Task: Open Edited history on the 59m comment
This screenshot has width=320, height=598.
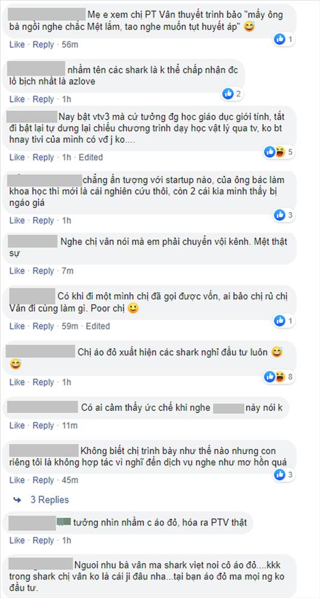Action: pyautogui.click(x=97, y=326)
